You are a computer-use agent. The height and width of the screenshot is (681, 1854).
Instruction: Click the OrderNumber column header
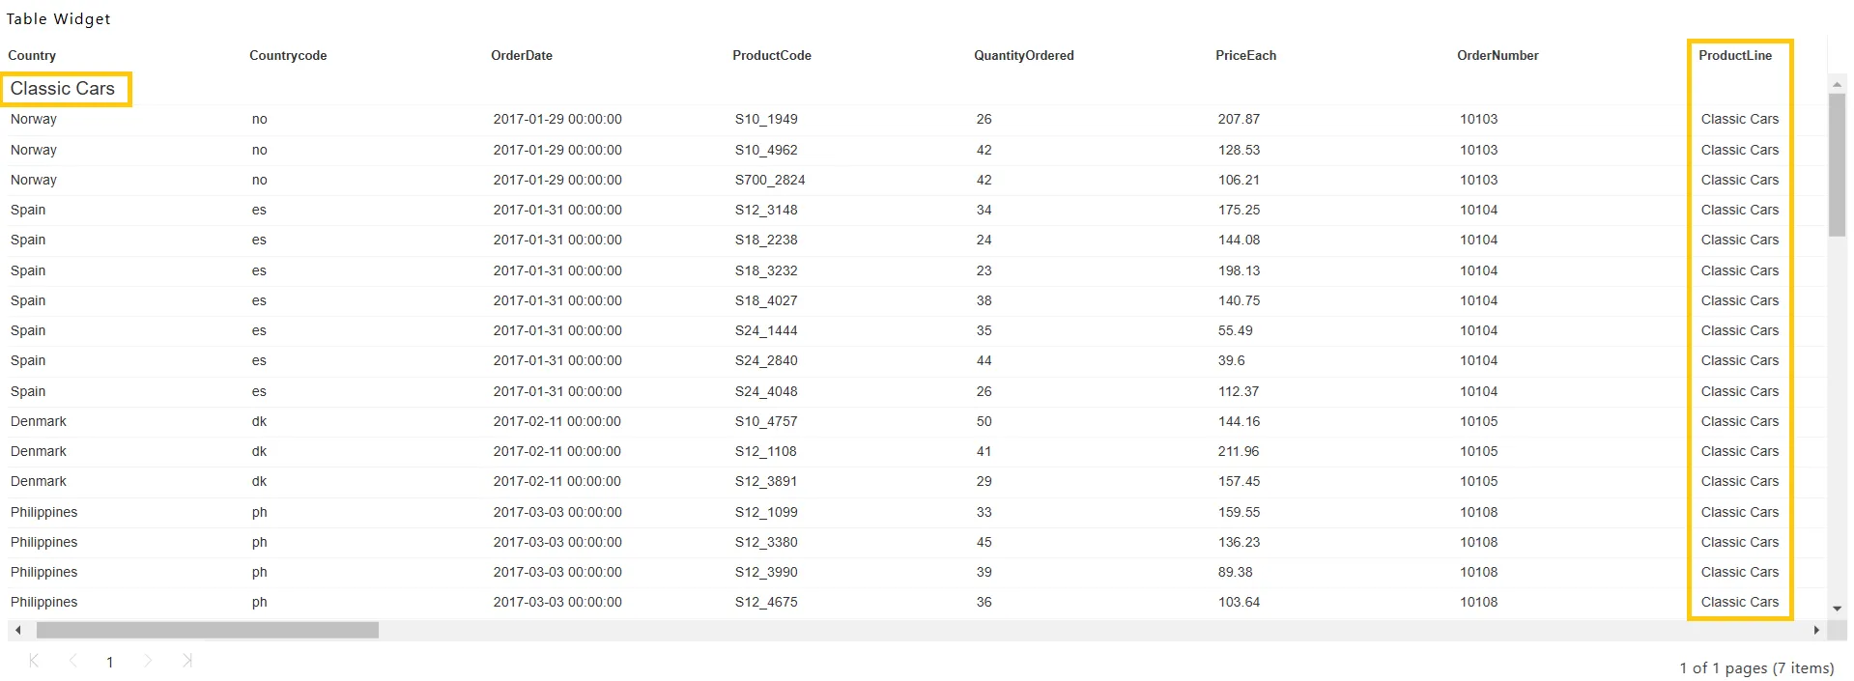coord(1497,55)
